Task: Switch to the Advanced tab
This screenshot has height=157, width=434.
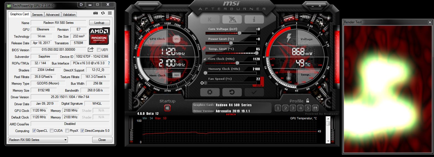Action: tap(53, 15)
